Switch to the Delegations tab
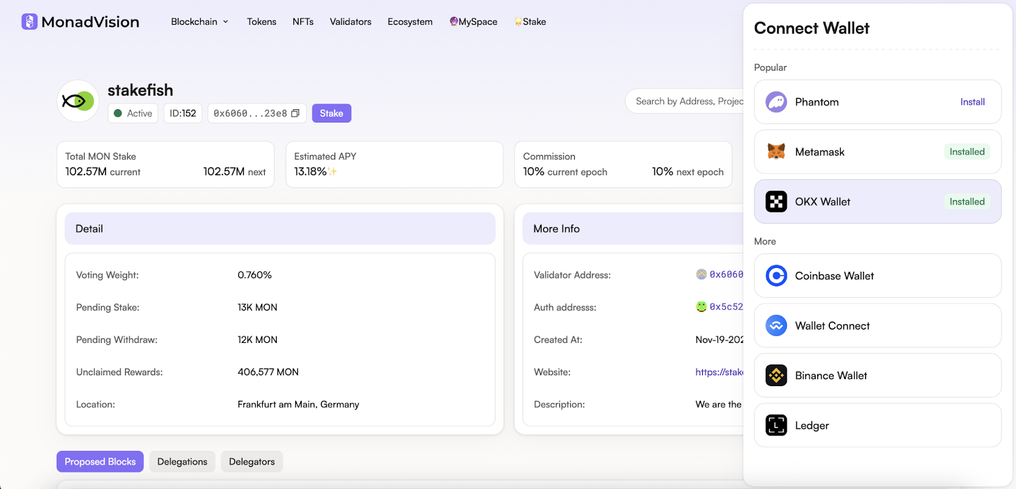The width and height of the screenshot is (1016, 489). [182, 462]
